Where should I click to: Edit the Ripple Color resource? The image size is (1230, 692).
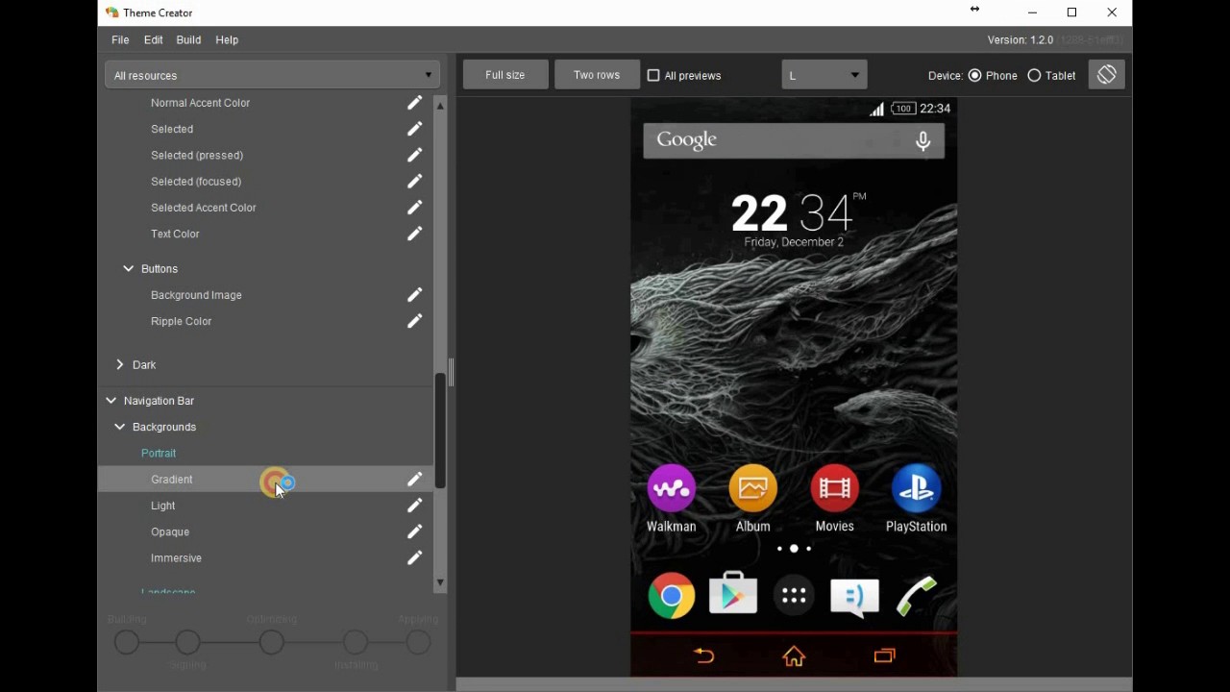click(x=414, y=321)
